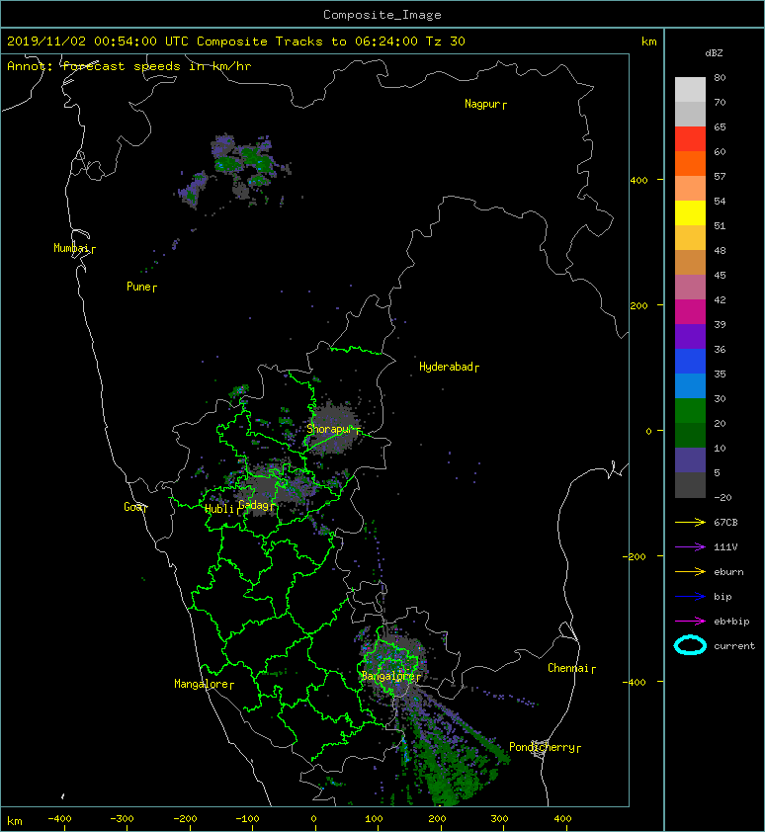Click the Hyderabad city label

[x=446, y=368]
